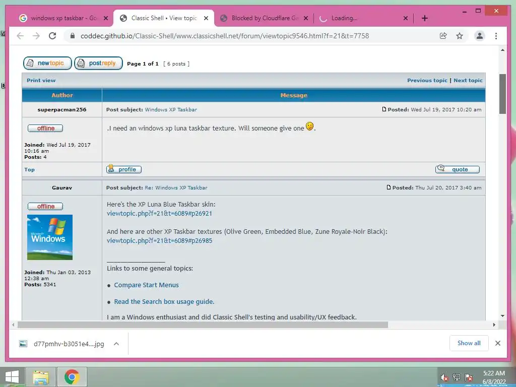Click post icon beside Wed Jul 19 date
516x387 pixels.
[384, 109]
